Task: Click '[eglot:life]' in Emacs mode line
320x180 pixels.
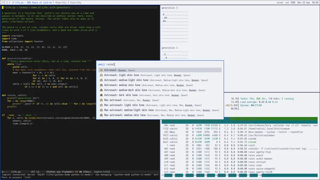Action: [x=102, y=172]
